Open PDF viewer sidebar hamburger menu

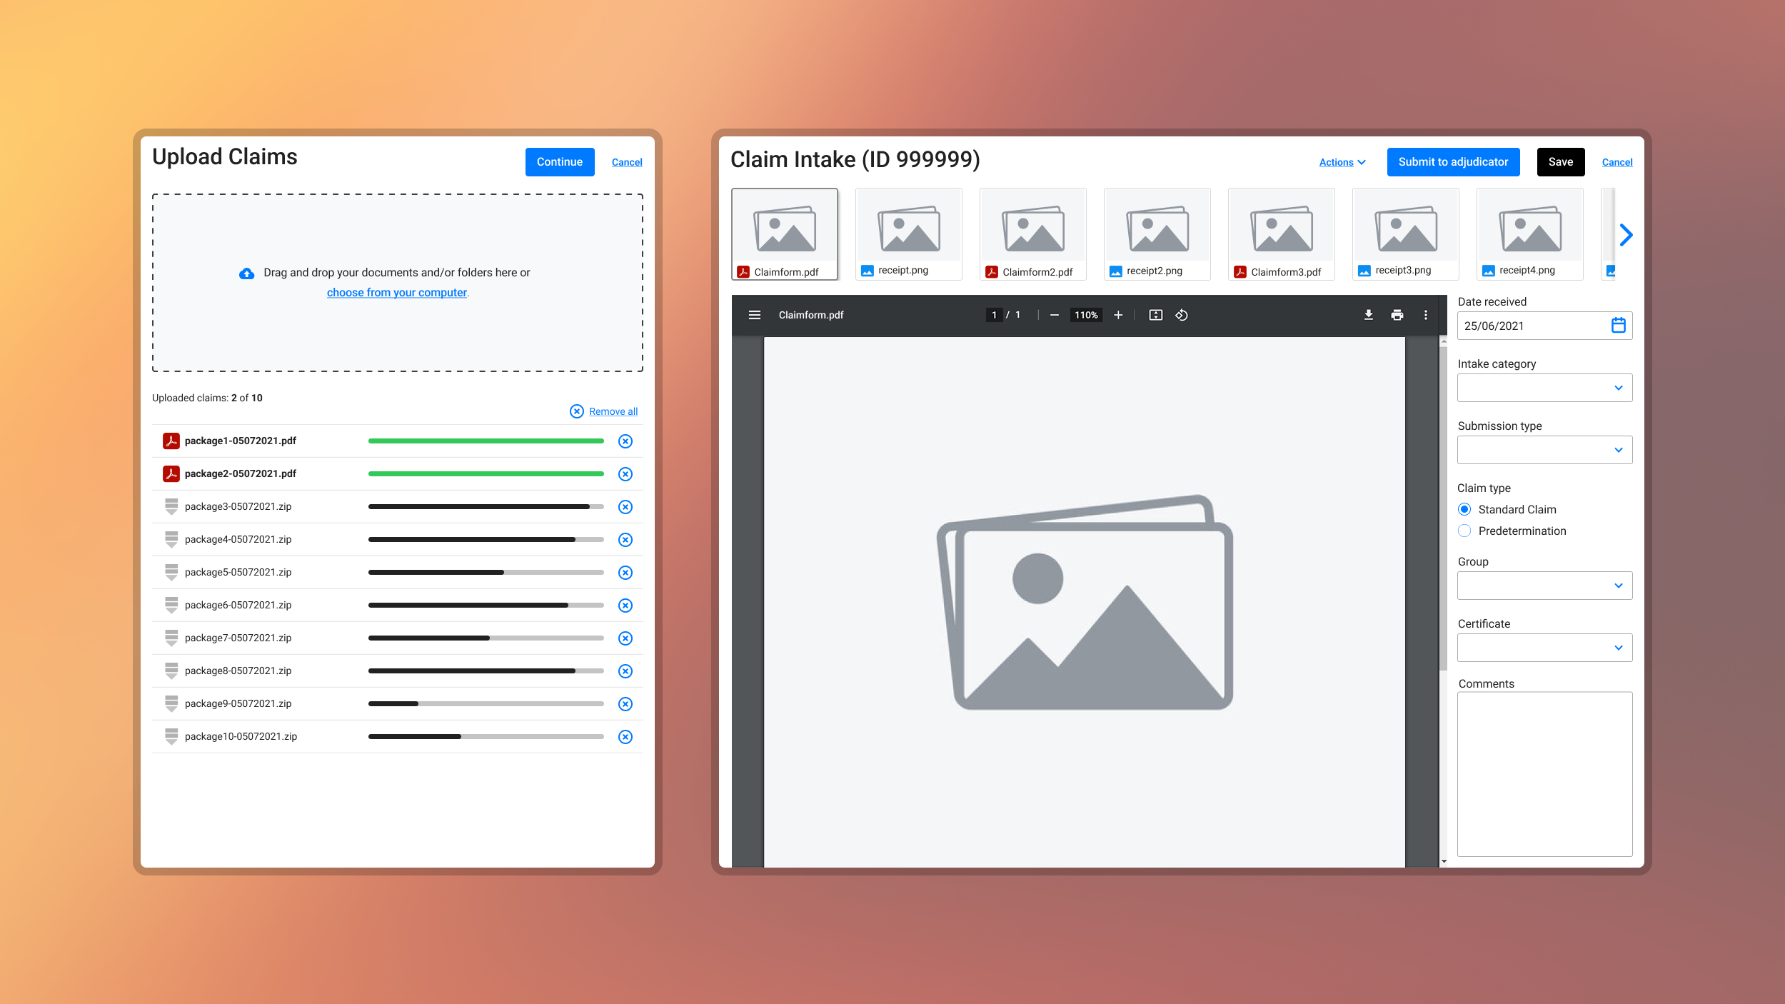[754, 315]
